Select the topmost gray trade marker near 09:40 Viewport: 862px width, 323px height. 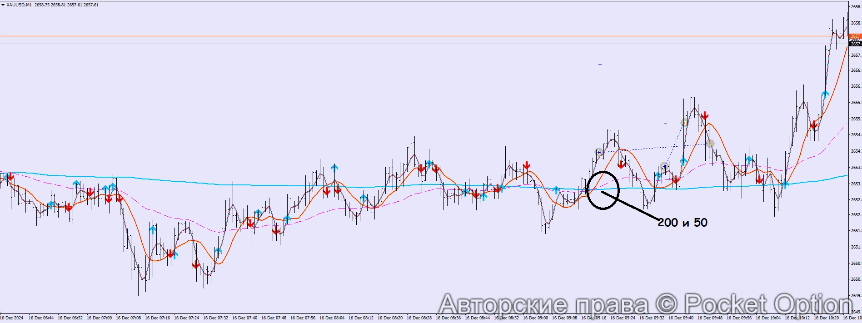coord(684,122)
